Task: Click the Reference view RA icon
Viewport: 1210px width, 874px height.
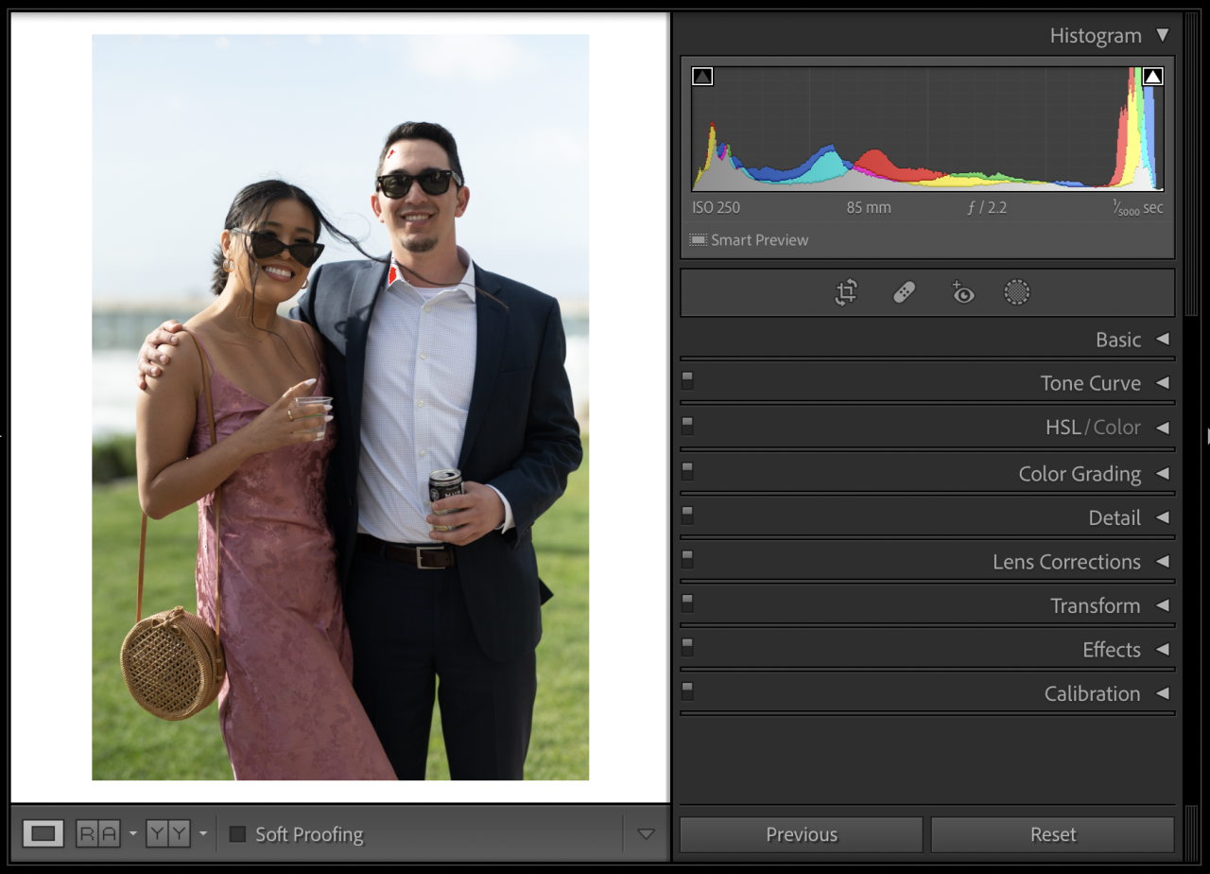Action: 98,833
